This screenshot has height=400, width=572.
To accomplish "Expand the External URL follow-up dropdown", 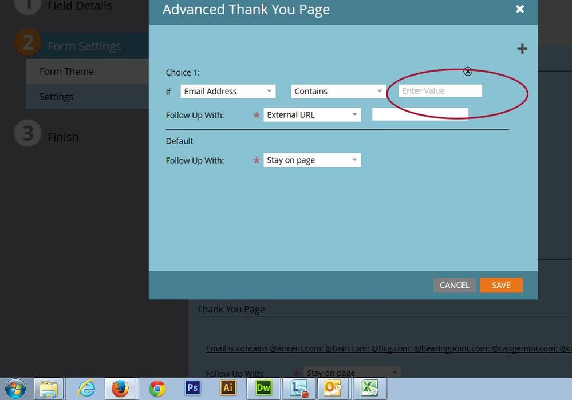I will pos(312,115).
